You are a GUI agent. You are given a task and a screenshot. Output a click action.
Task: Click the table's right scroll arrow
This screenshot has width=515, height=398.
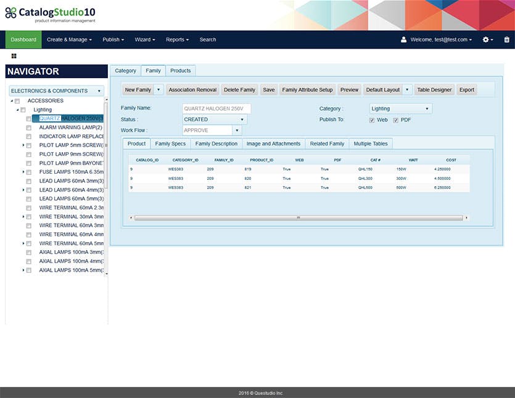(x=466, y=218)
